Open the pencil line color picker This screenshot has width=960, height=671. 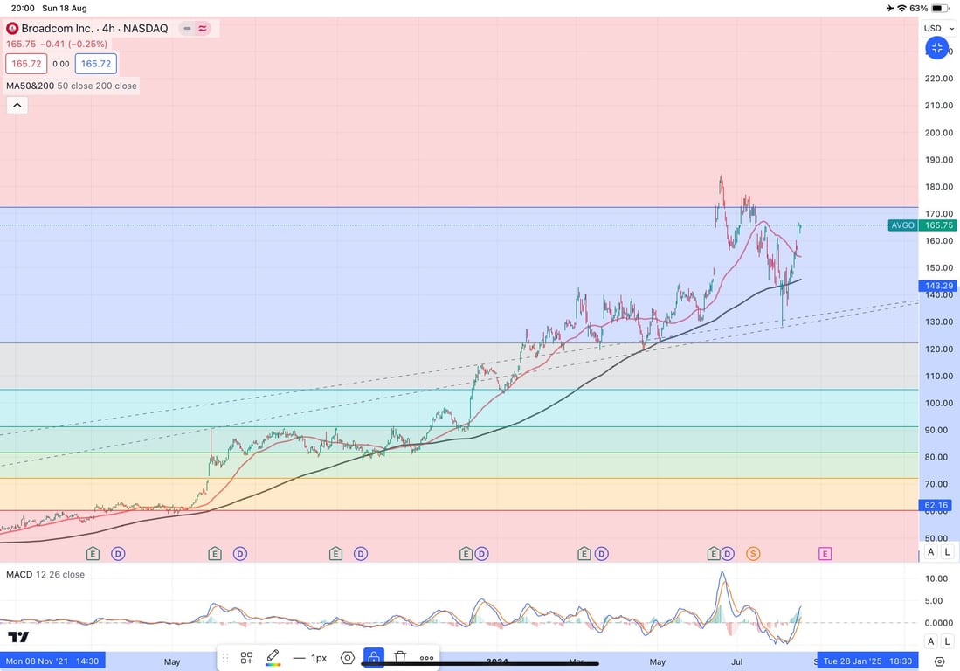click(273, 658)
